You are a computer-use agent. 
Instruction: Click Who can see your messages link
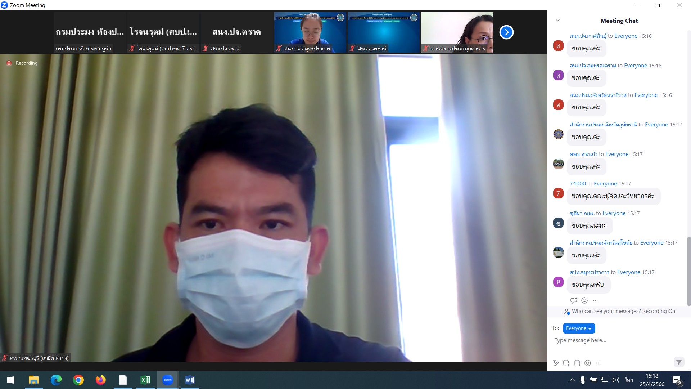coord(606,311)
